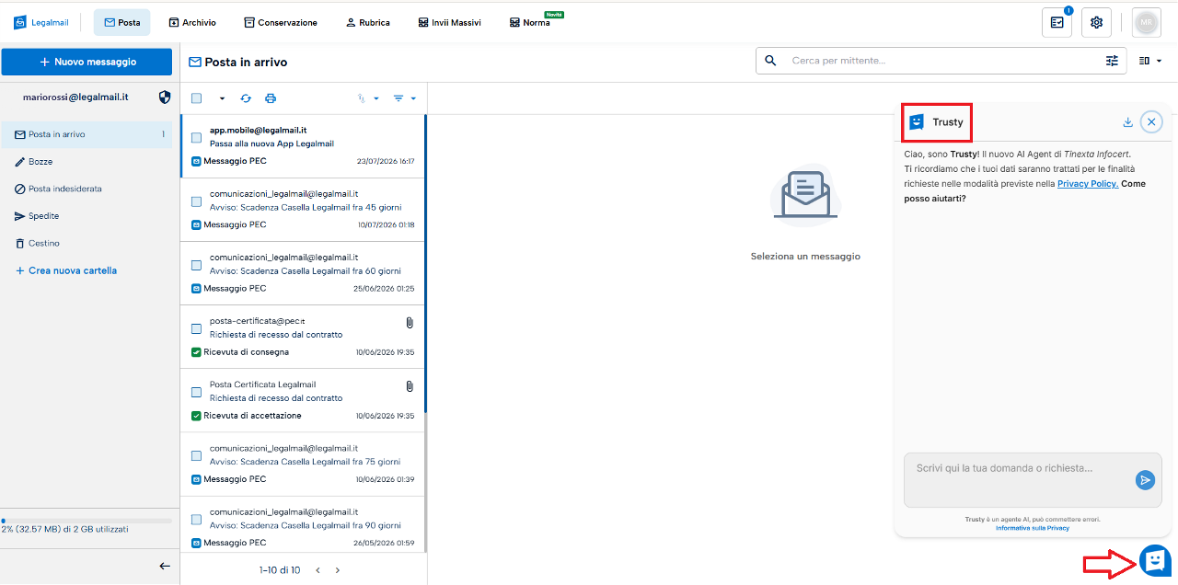Click the PEC envelope icon on the 25/06/2026 message
1178x585 pixels.
click(x=196, y=288)
